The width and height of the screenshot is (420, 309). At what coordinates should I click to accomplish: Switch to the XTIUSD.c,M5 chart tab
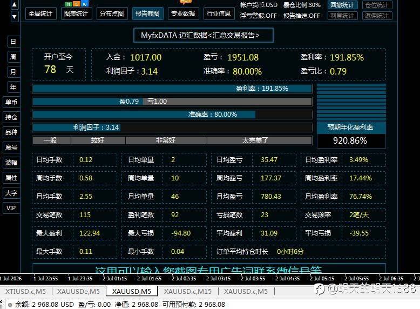(26, 292)
